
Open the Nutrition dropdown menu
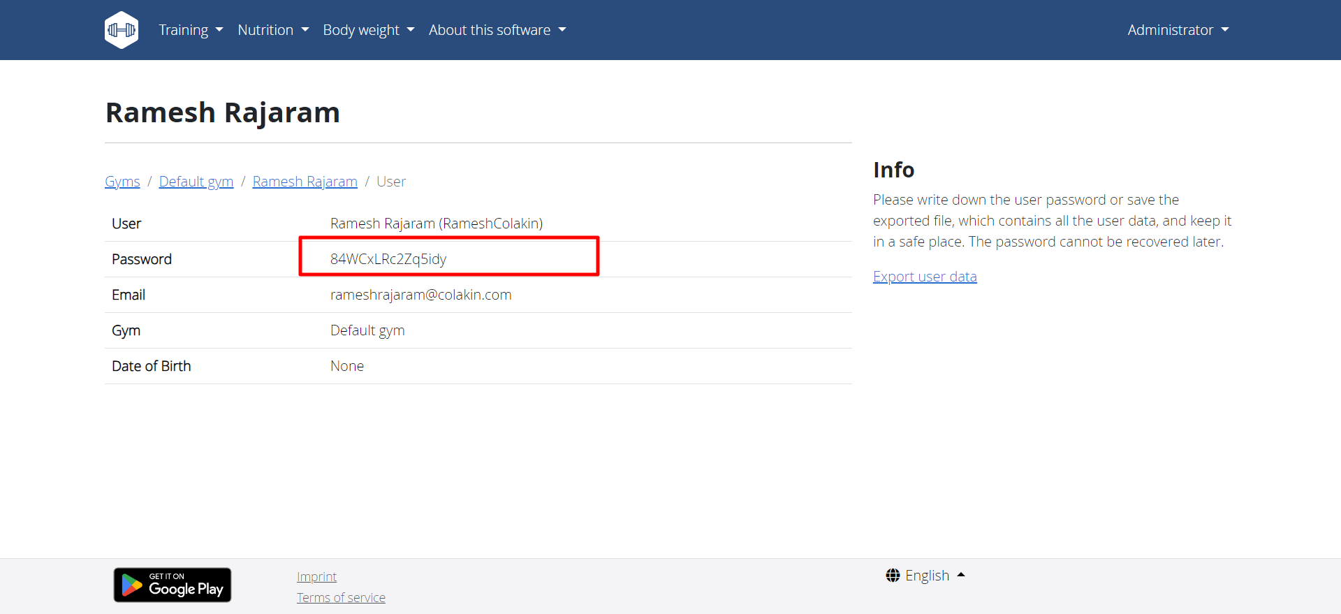tap(272, 30)
